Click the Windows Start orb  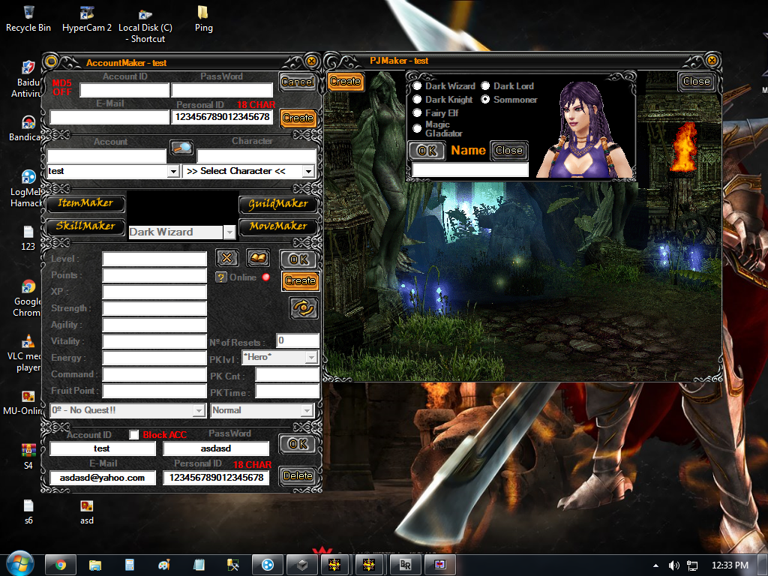coord(19,564)
